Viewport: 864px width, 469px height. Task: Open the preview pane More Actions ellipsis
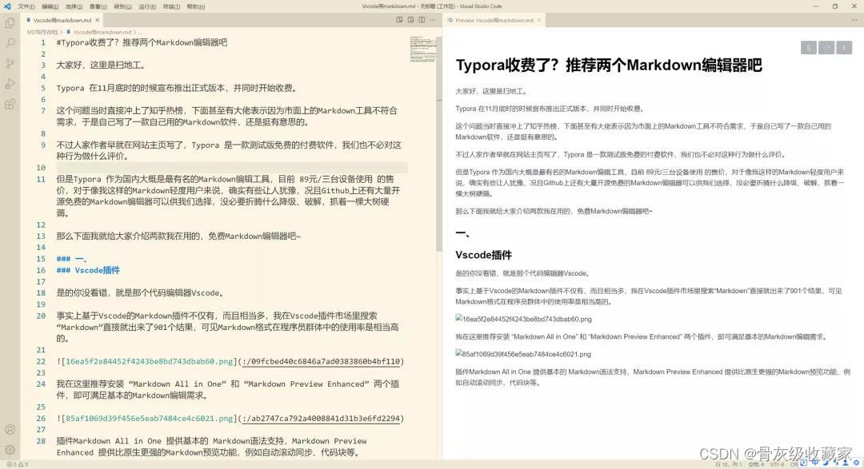[x=854, y=20]
